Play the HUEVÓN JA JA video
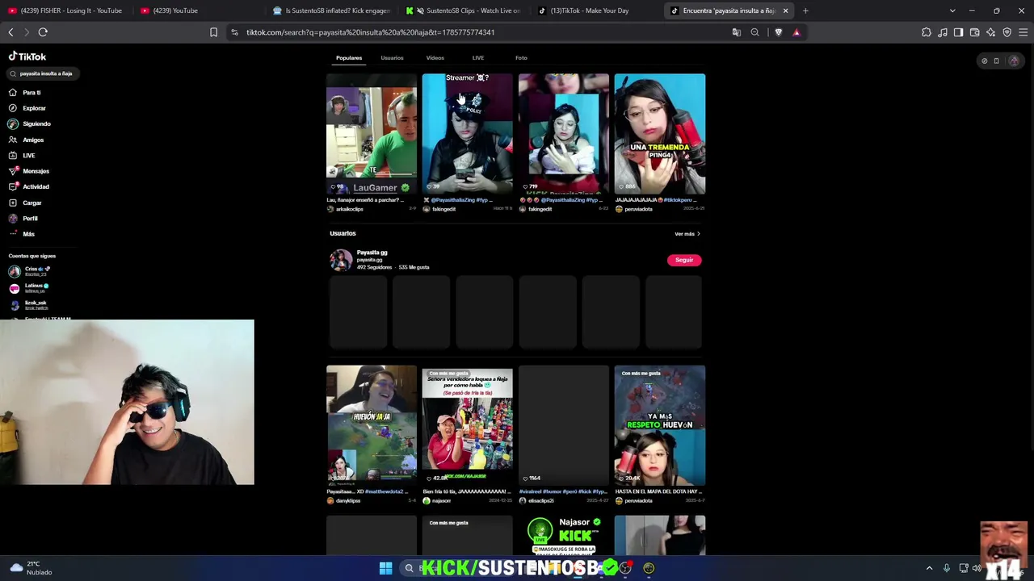Viewport: 1034px width, 581px height. pos(372,425)
